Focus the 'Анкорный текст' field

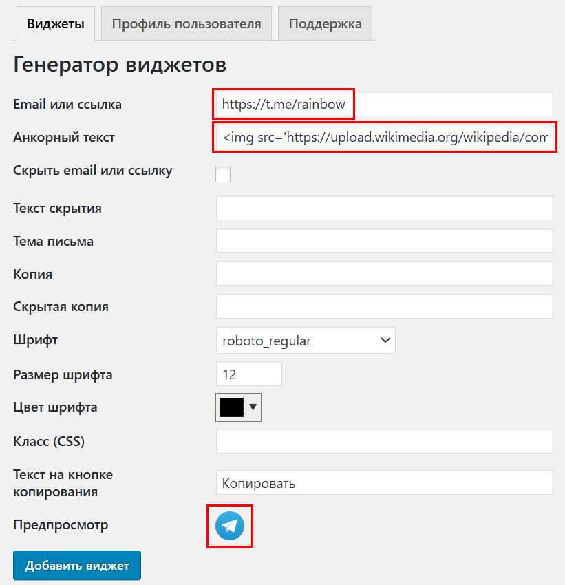[384, 138]
